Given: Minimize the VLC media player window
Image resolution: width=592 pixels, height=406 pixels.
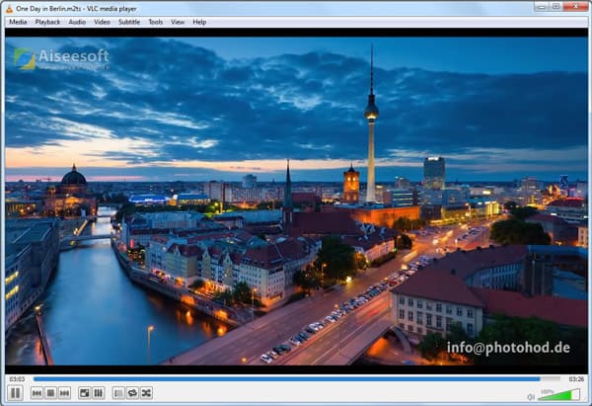Looking at the screenshot, I should (x=542, y=7).
